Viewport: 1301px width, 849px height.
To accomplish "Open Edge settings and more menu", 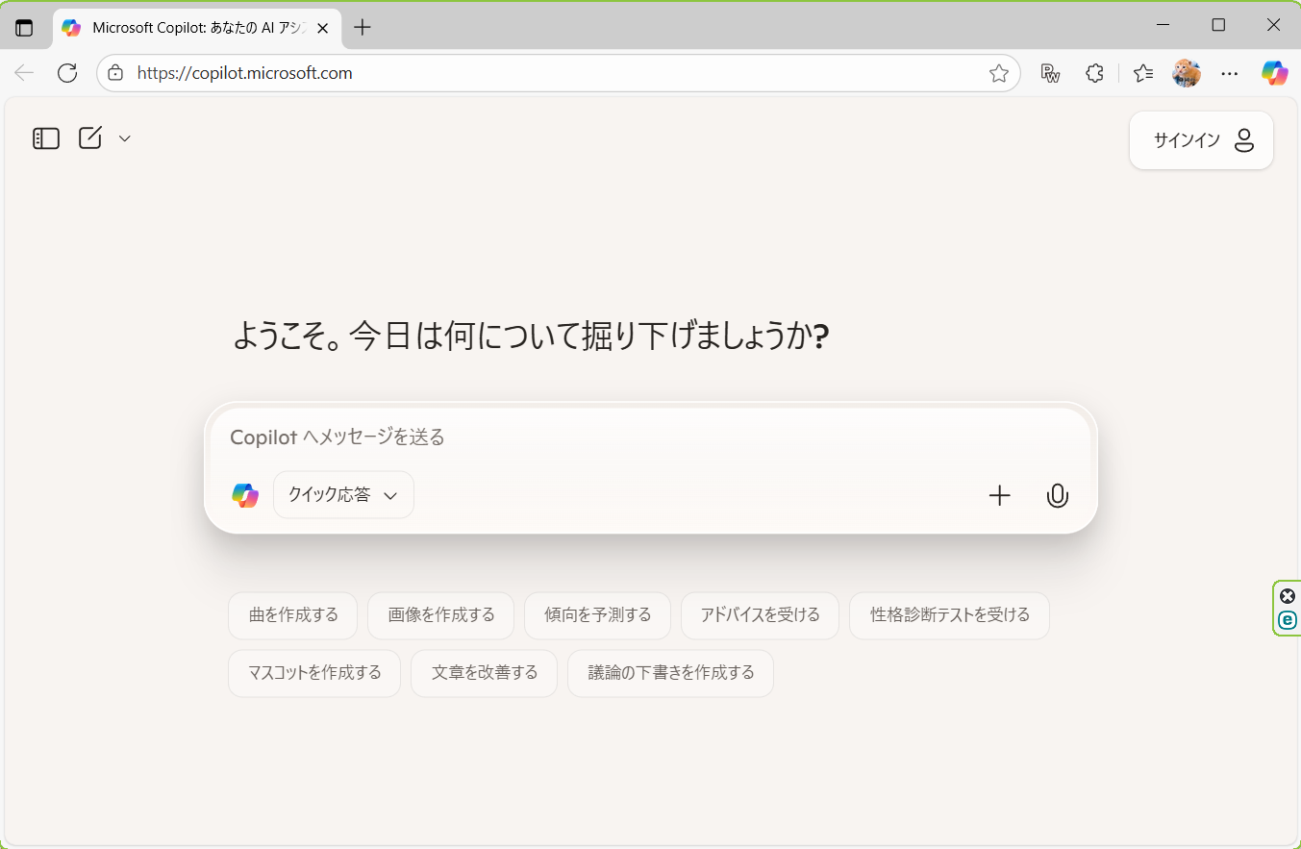I will [x=1229, y=73].
